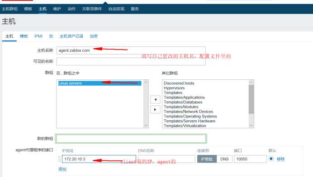Select the DNS connect-to toggle button
The width and height of the screenshot is (313, 177).
point(224,159)
